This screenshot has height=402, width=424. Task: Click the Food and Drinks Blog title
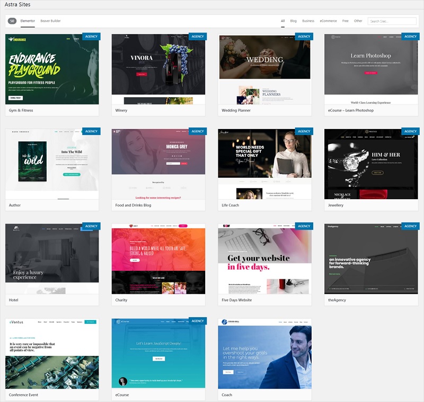134,205
